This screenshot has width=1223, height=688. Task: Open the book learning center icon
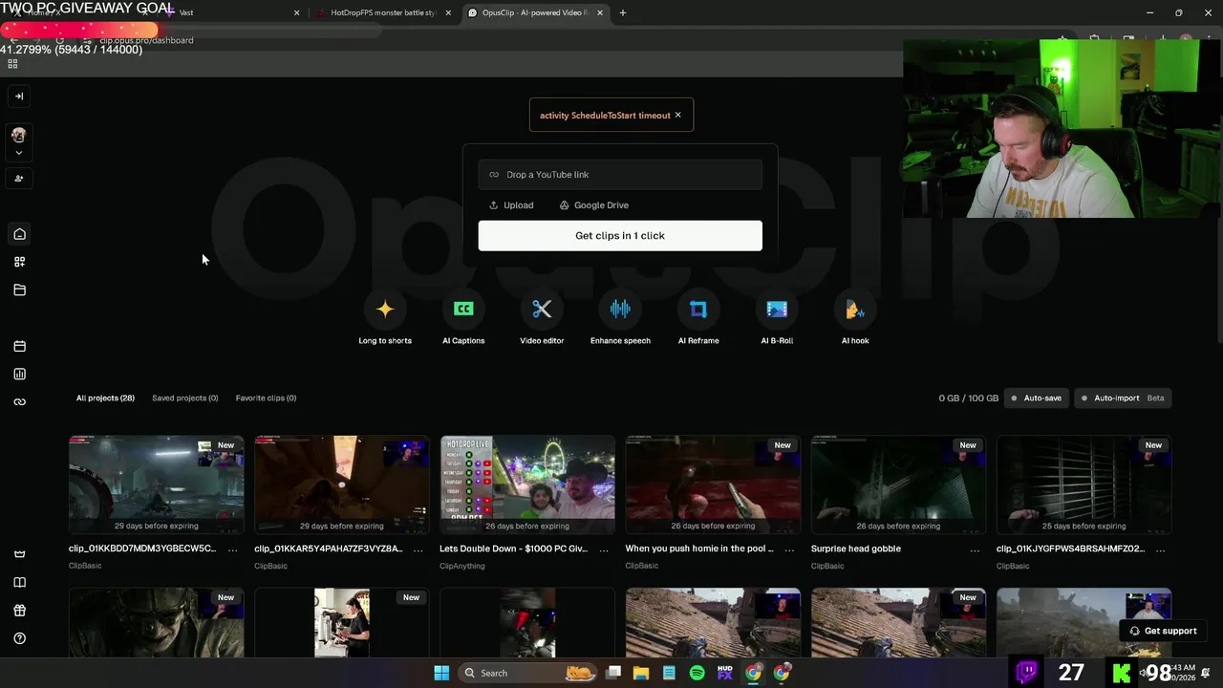coord(19,582)
